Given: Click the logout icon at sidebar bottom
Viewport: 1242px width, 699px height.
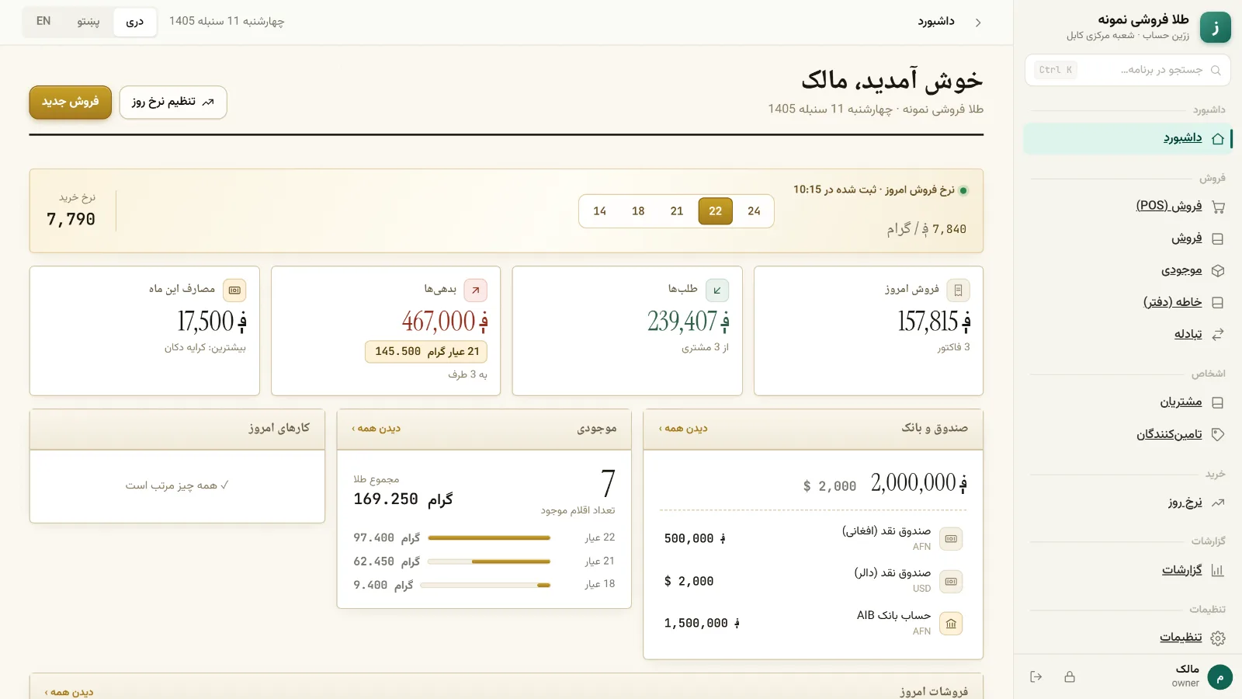Looking at the screenshot, I should click(x=1036, y=676).
